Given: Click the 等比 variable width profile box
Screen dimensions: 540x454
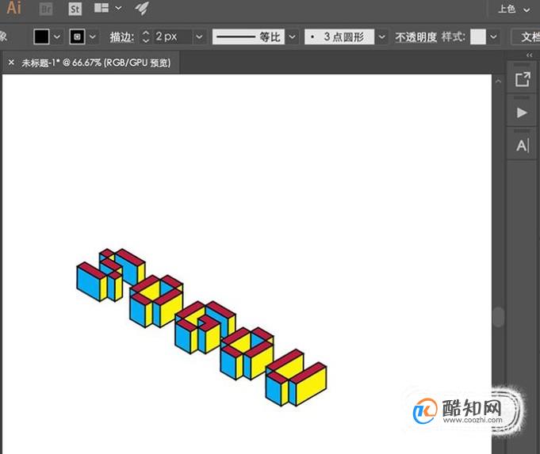Looking at the screenshot, I should (248, 36).
